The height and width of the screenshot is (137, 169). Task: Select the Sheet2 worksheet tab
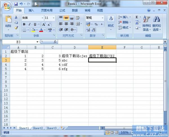[38, 128]
